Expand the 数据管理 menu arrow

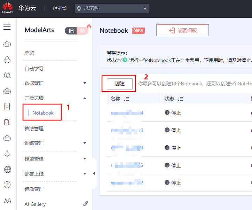(85, 83)
